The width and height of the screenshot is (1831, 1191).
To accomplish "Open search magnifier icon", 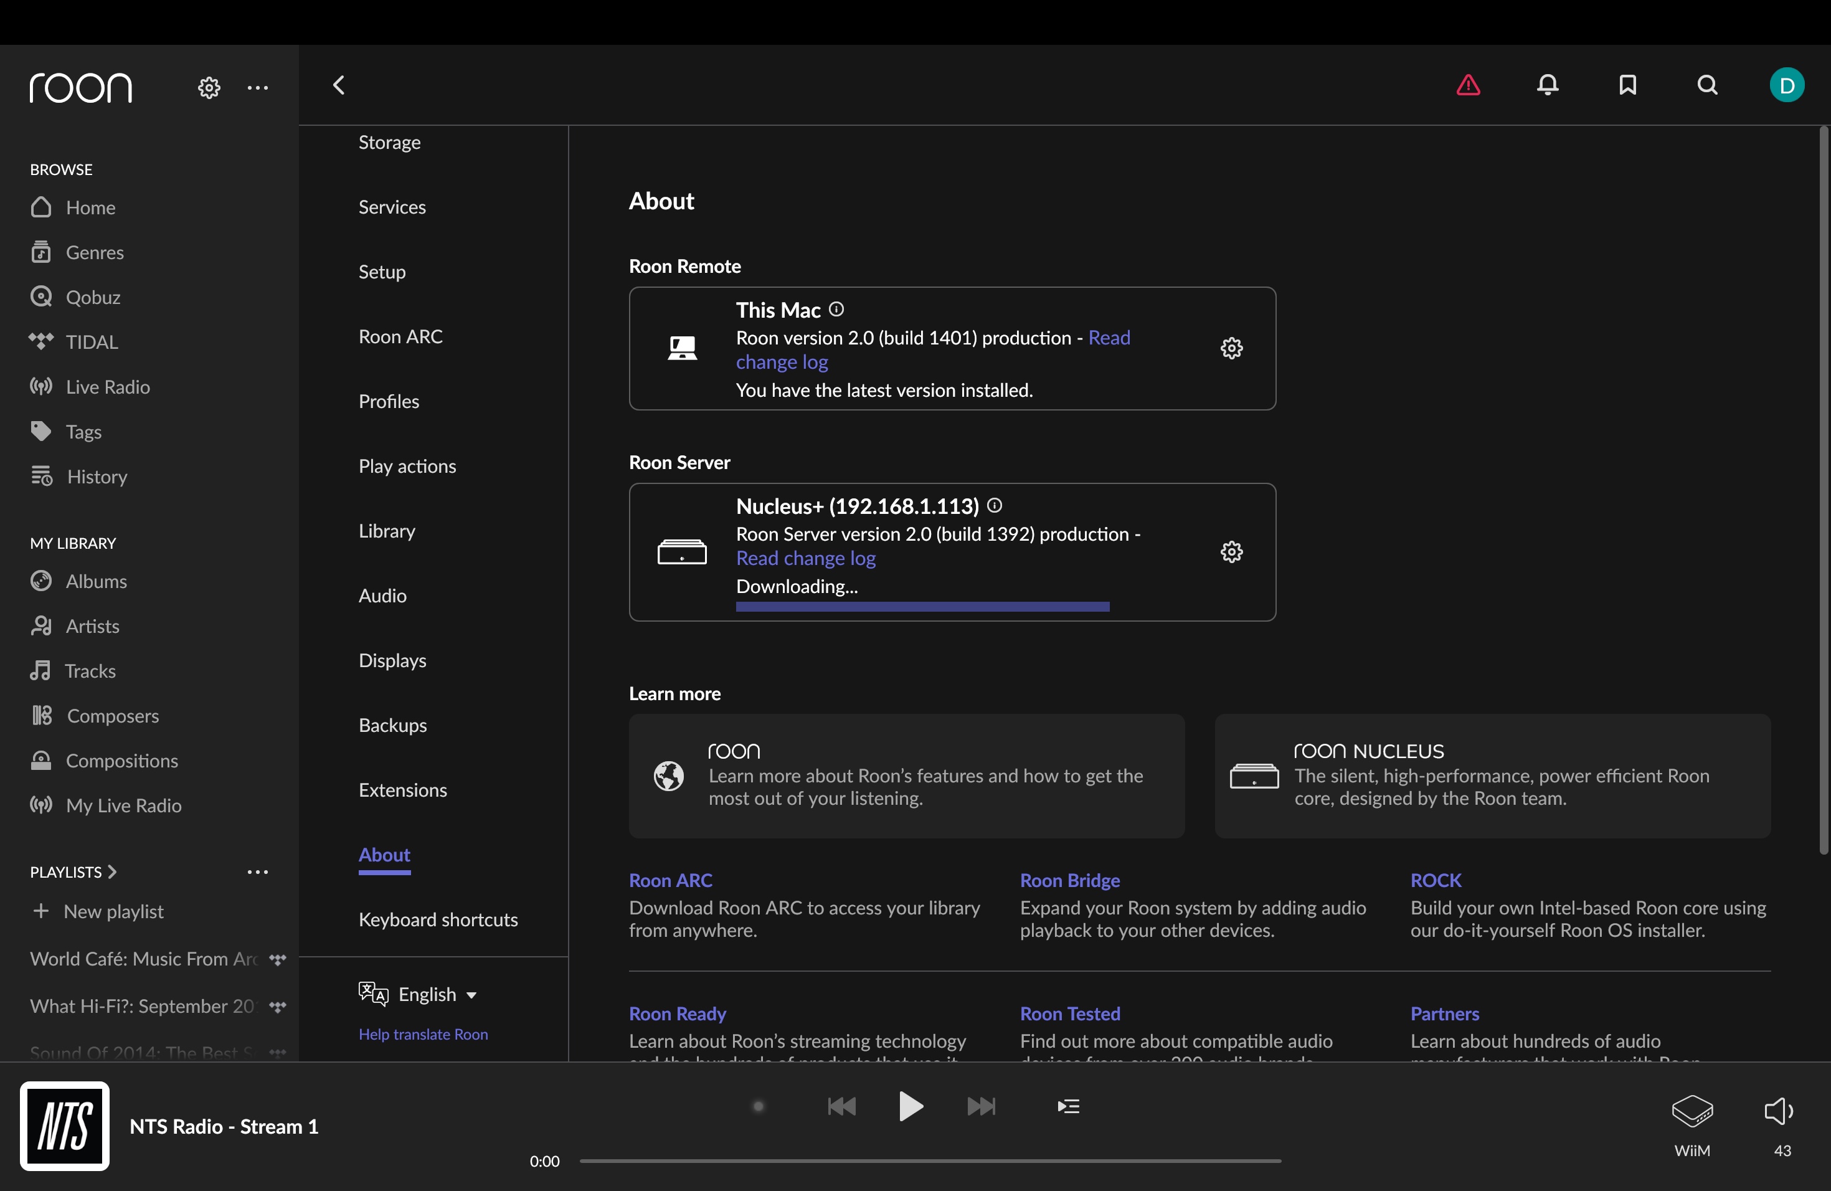I will [1707, 85].
